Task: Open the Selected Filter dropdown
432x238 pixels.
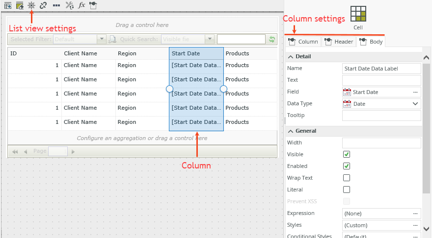Action: tap(102, 39)
